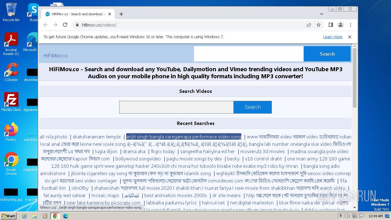Reload the hifimov.co page

pos(65,25)
